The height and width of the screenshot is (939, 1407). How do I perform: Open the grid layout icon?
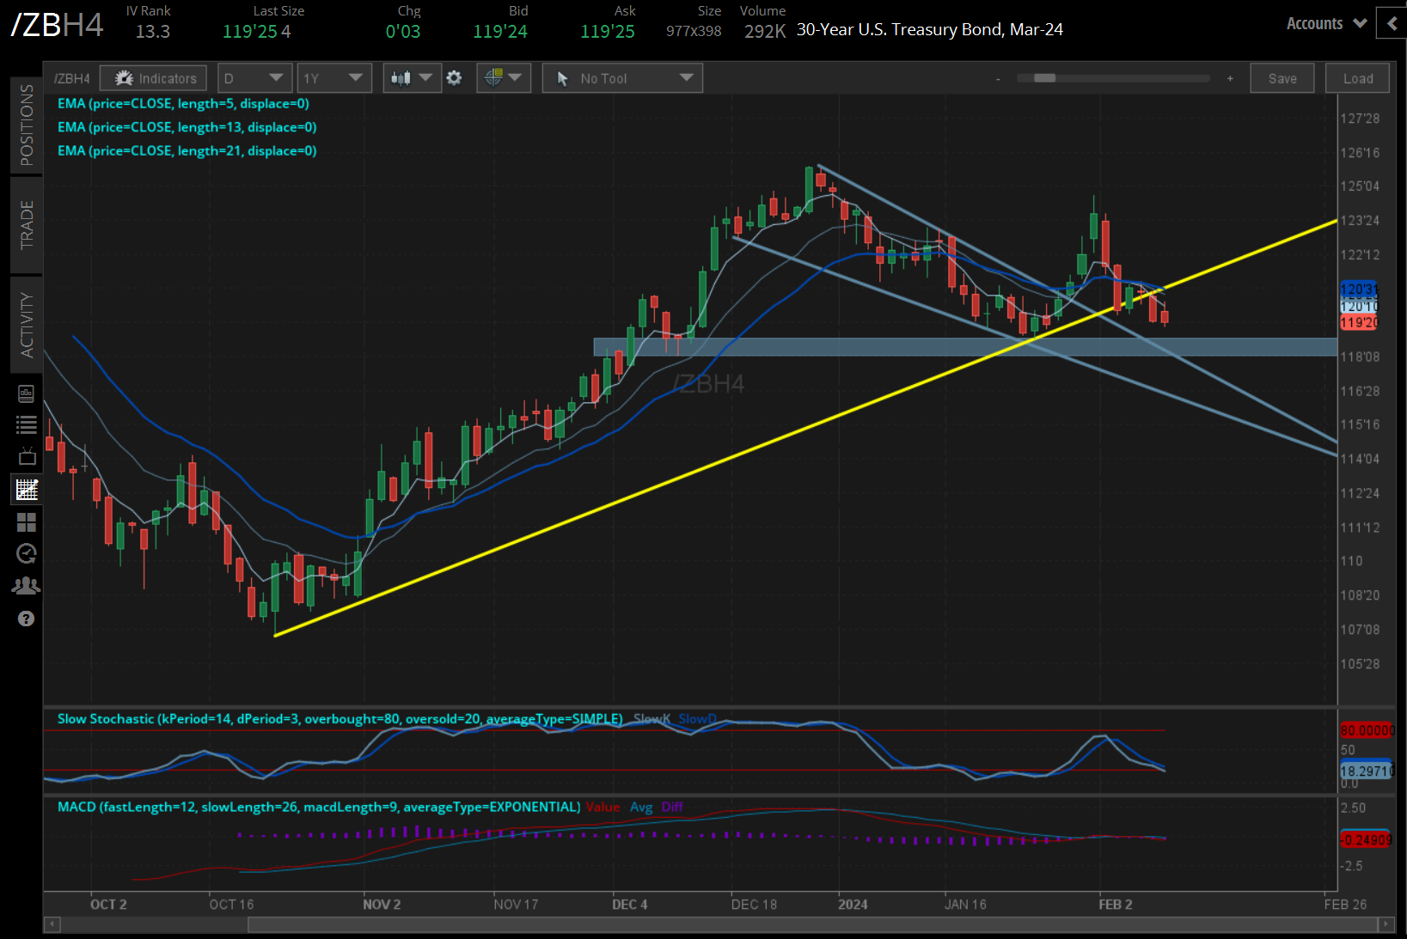[26, 521]
